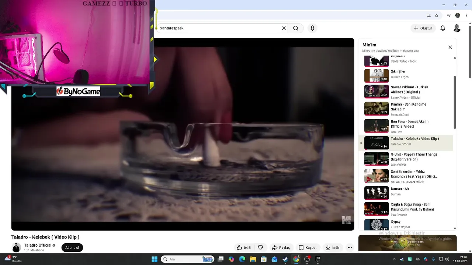This screenshot has height=265, width=472.
Task: Click the ad banner below the playlist
Action: 407,243
